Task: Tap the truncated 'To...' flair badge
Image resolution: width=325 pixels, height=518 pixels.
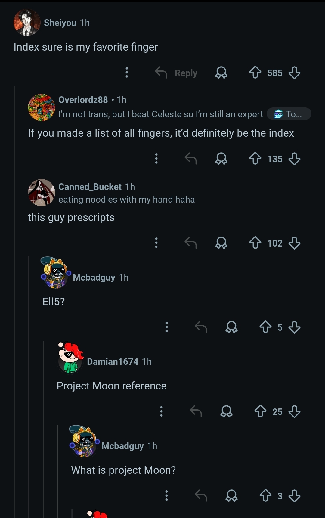Action: tap(289, 114)
